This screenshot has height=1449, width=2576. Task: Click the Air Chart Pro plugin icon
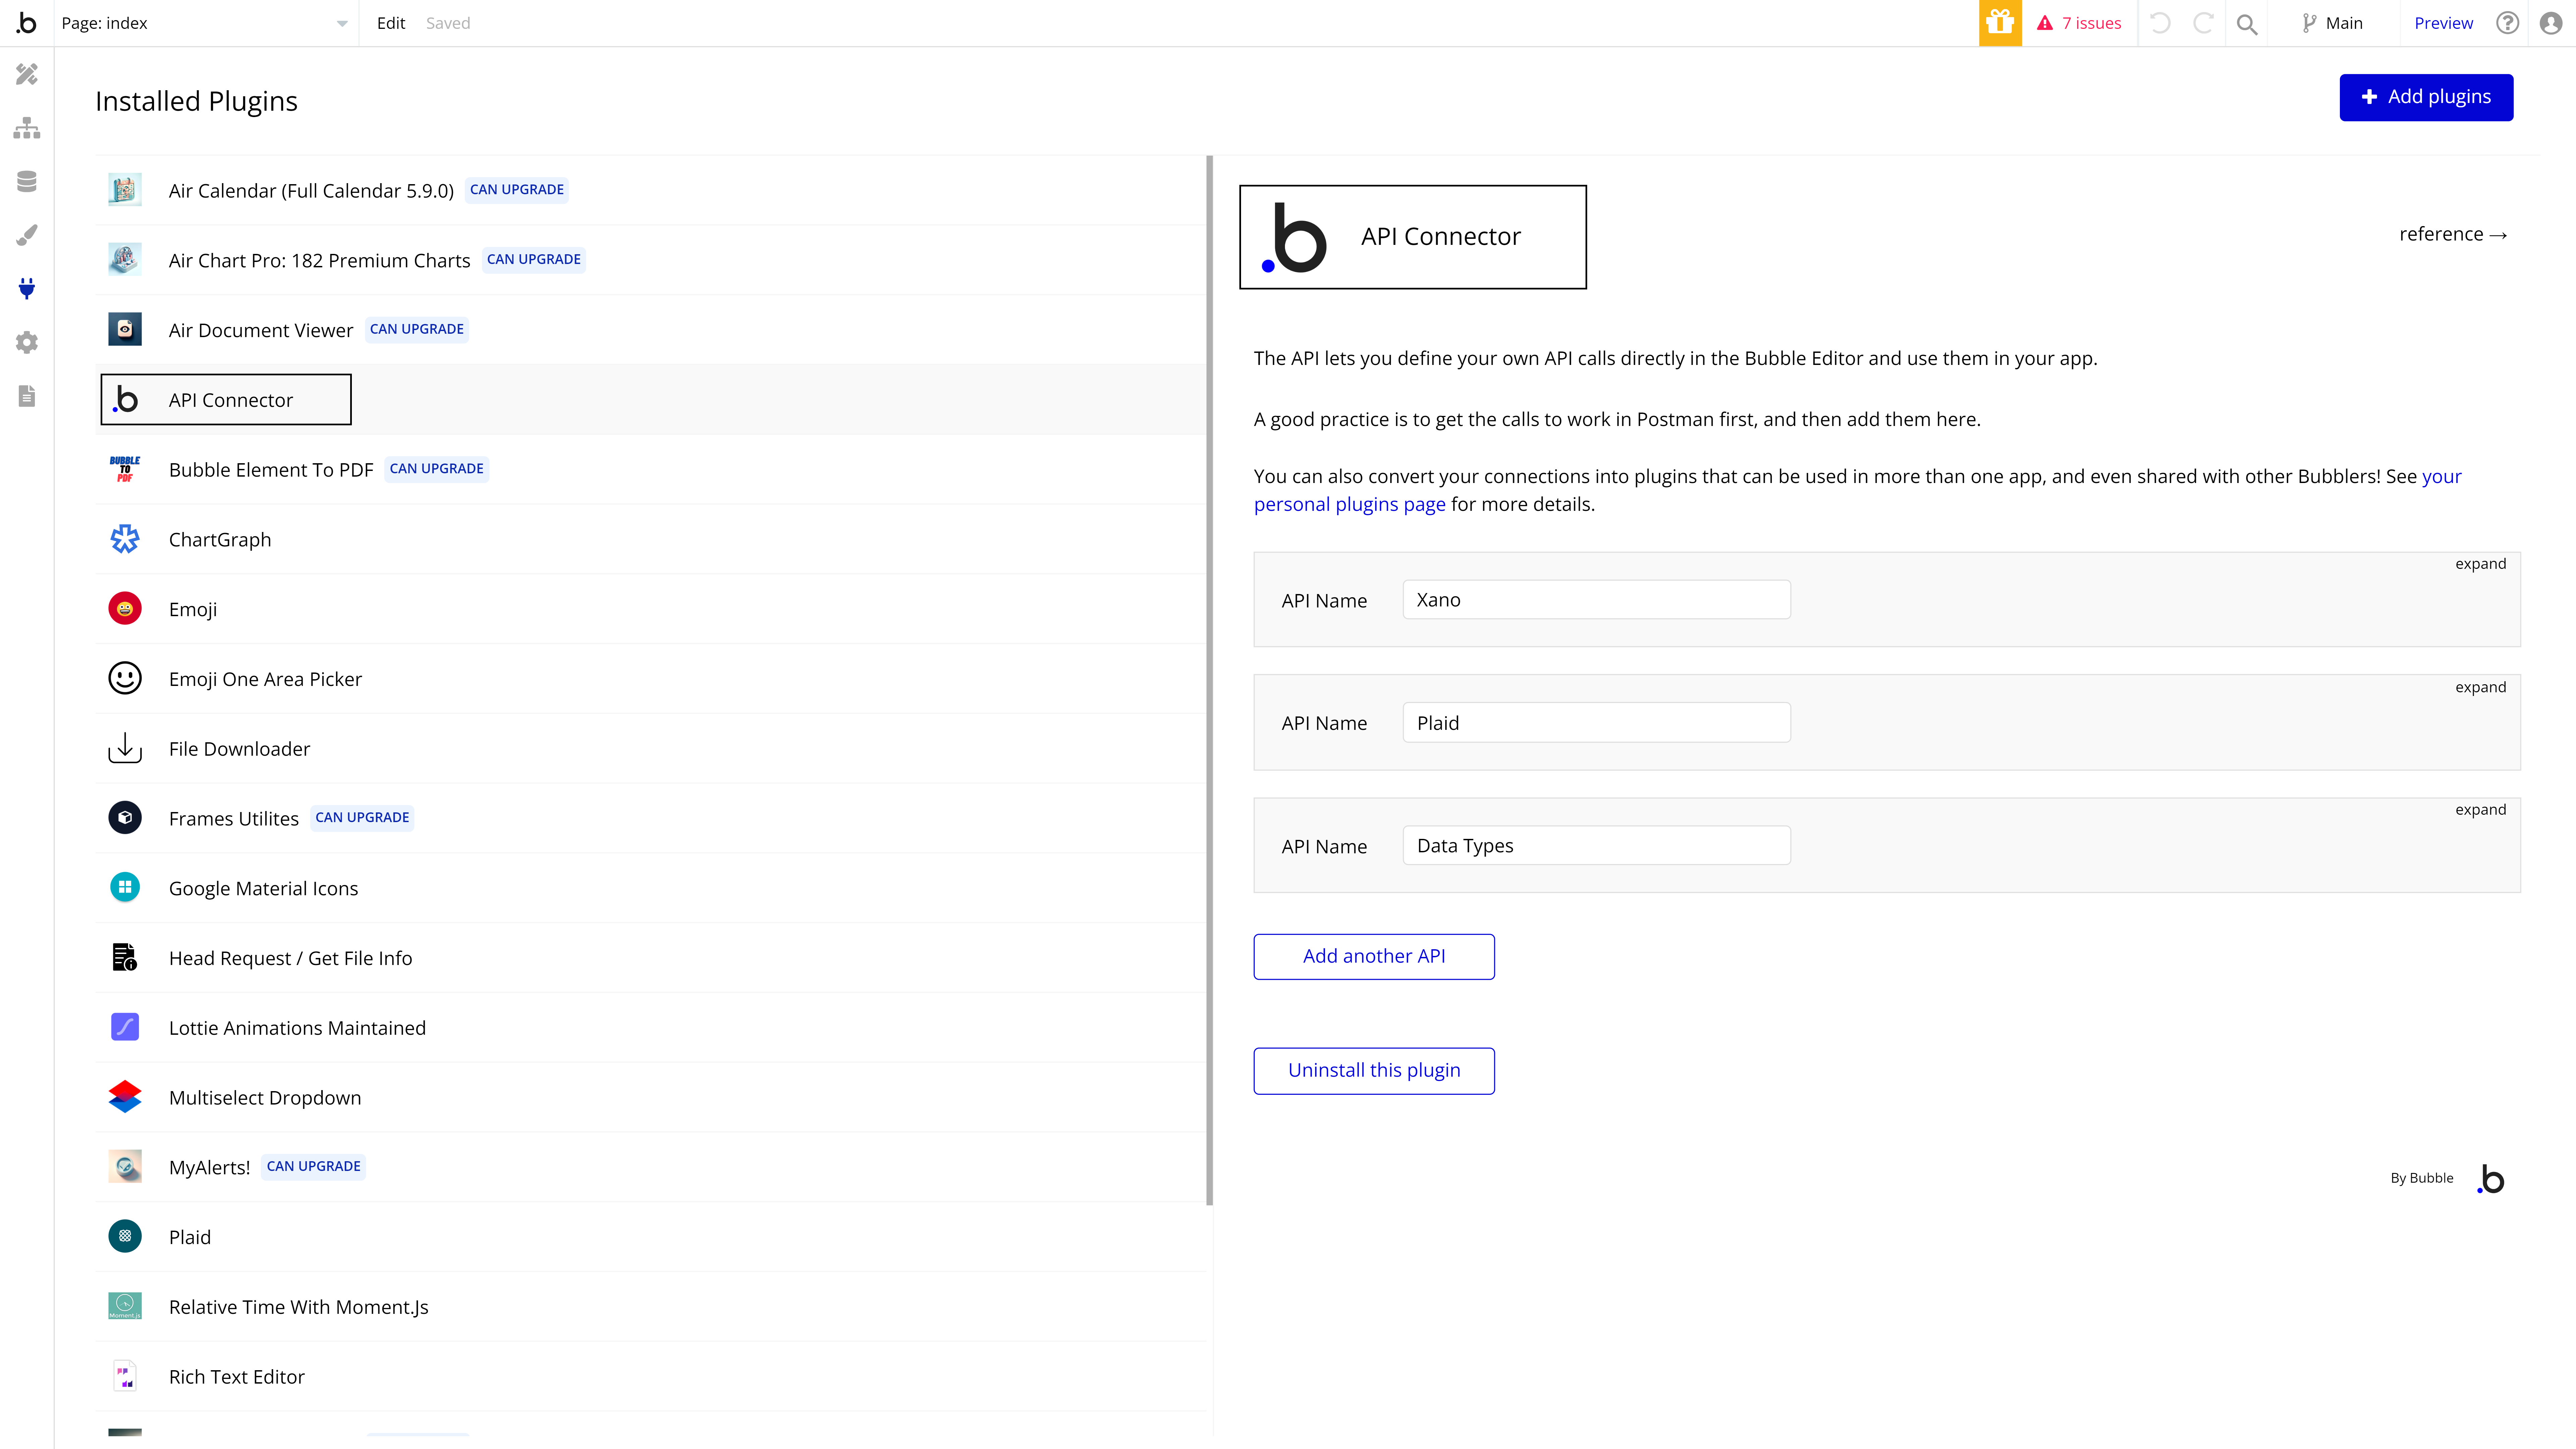[x=125, y=259]
